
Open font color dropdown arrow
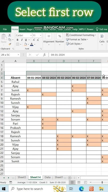(x=35, y=44)
